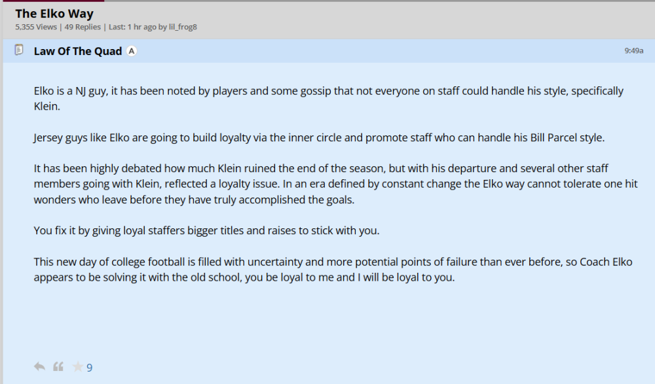This screenshot has height=384, width=655.
Task: Click the 9:49a post timestamp
Action: pos(633,50)
